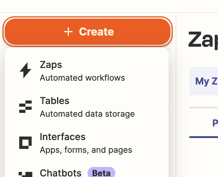Switch to the tab starting with P

(x=204, y=123)
